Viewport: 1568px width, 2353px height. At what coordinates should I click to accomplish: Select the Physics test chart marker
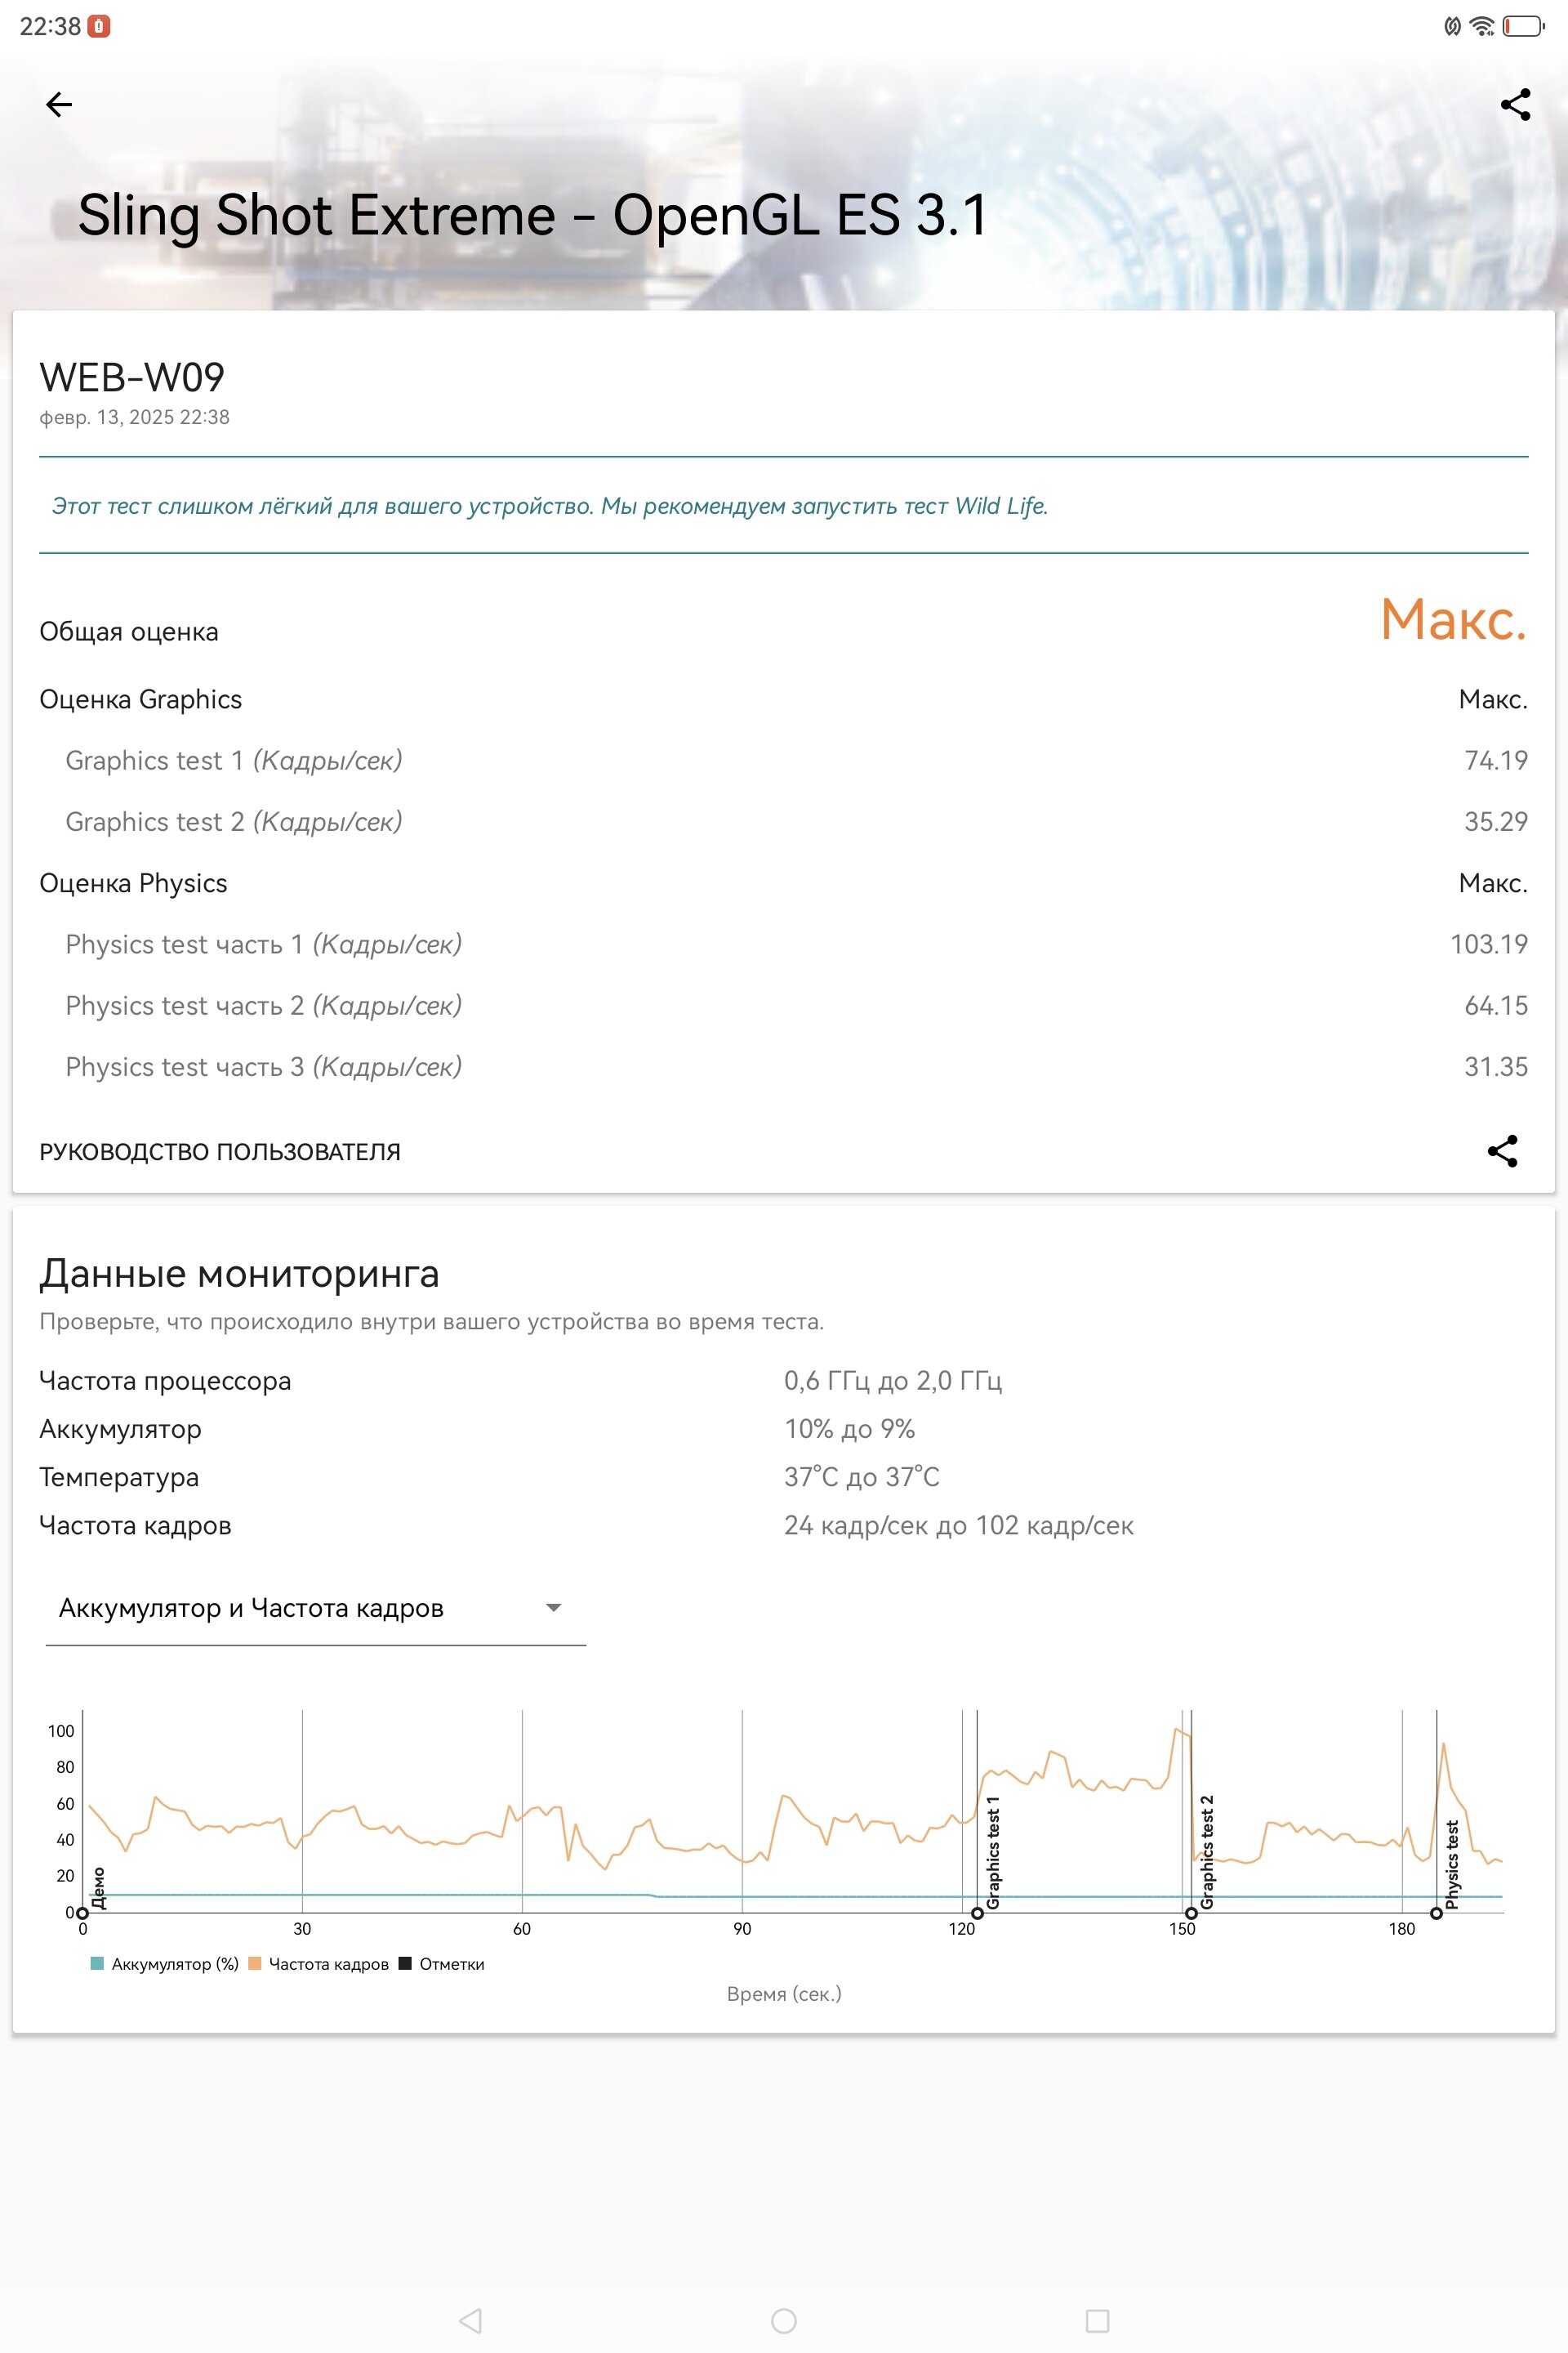coord(1436,1913)
